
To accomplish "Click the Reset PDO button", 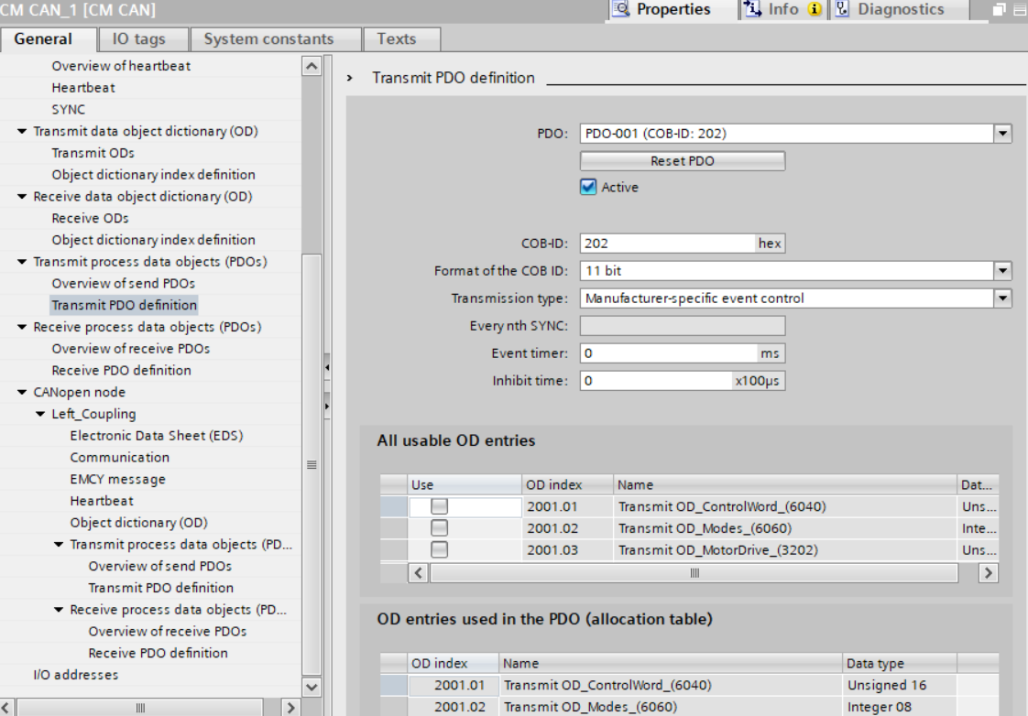I will pos(682,161).
